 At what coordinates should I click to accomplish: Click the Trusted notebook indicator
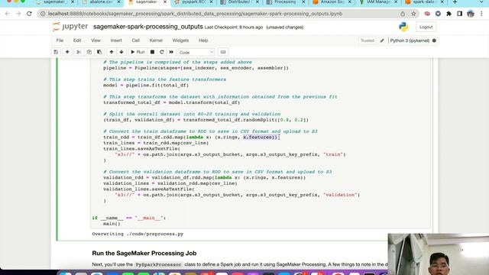point(368,40)
